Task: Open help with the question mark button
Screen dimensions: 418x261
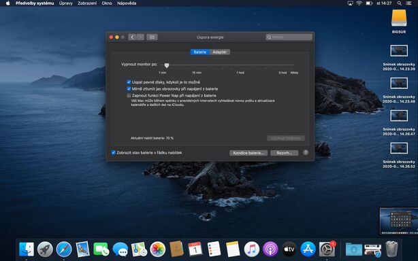Action: coord(306,152)
